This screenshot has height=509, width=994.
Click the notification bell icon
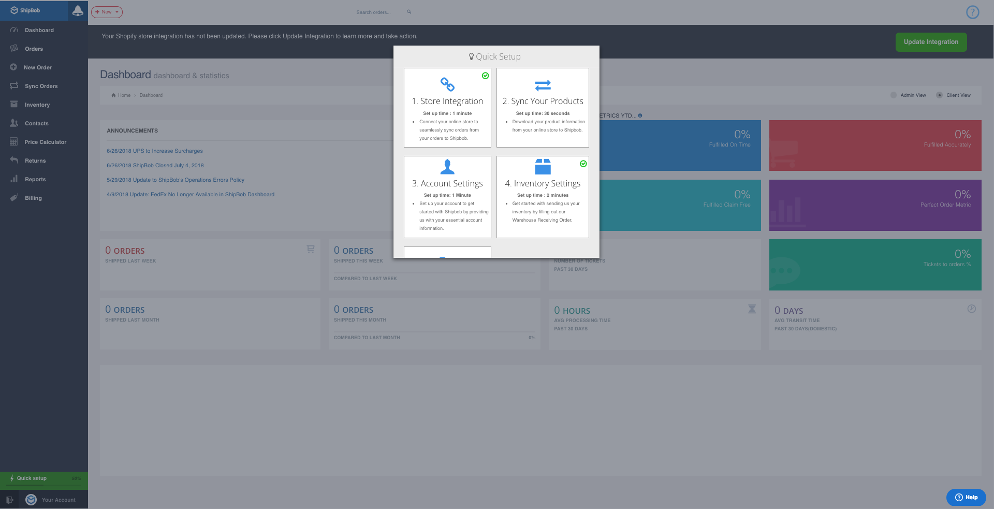pos(78,11)
